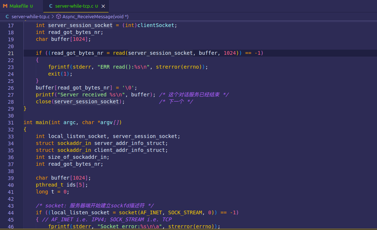Image resolution: width=377 pixels, height=230 pixels.
Task: Click 'pthread_t' type on line 40
Action: pyautogui.click(x=49, y=185)
